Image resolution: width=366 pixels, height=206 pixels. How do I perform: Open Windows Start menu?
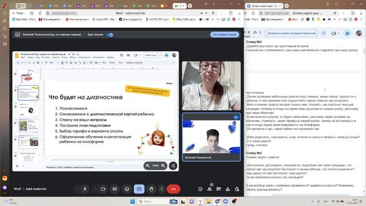[132, 201]
